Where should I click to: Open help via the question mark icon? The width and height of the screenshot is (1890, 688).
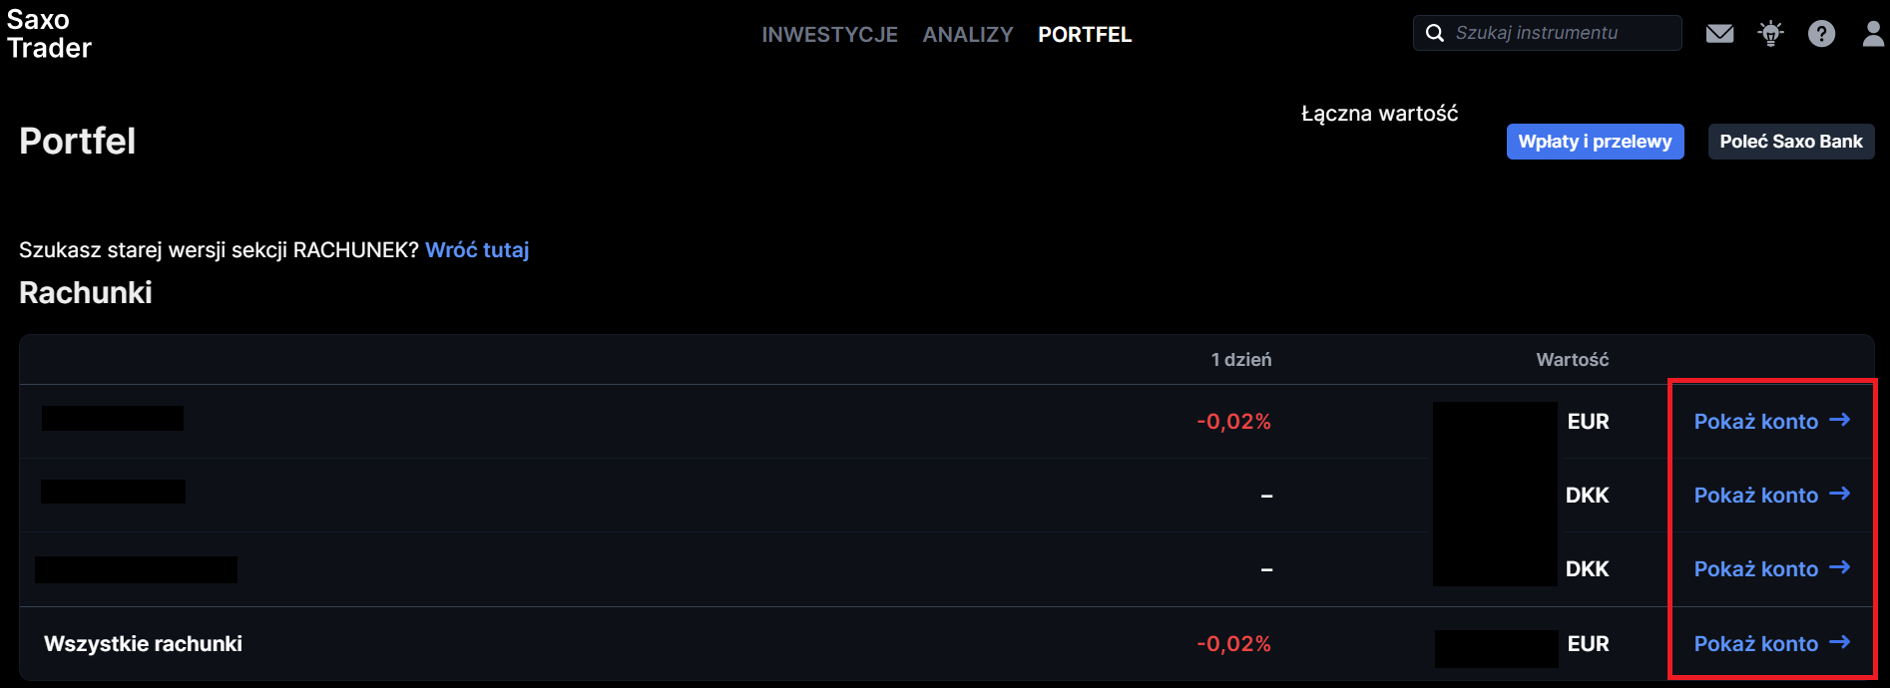click(x=1821, y=34)
